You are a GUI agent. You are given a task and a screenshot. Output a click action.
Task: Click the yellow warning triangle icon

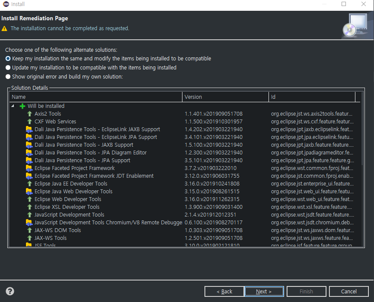(4, 28)
